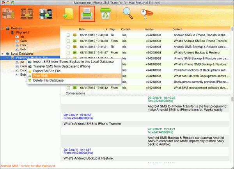
Task: Click the 'Conversations' panel label
Action: [75, 93]
